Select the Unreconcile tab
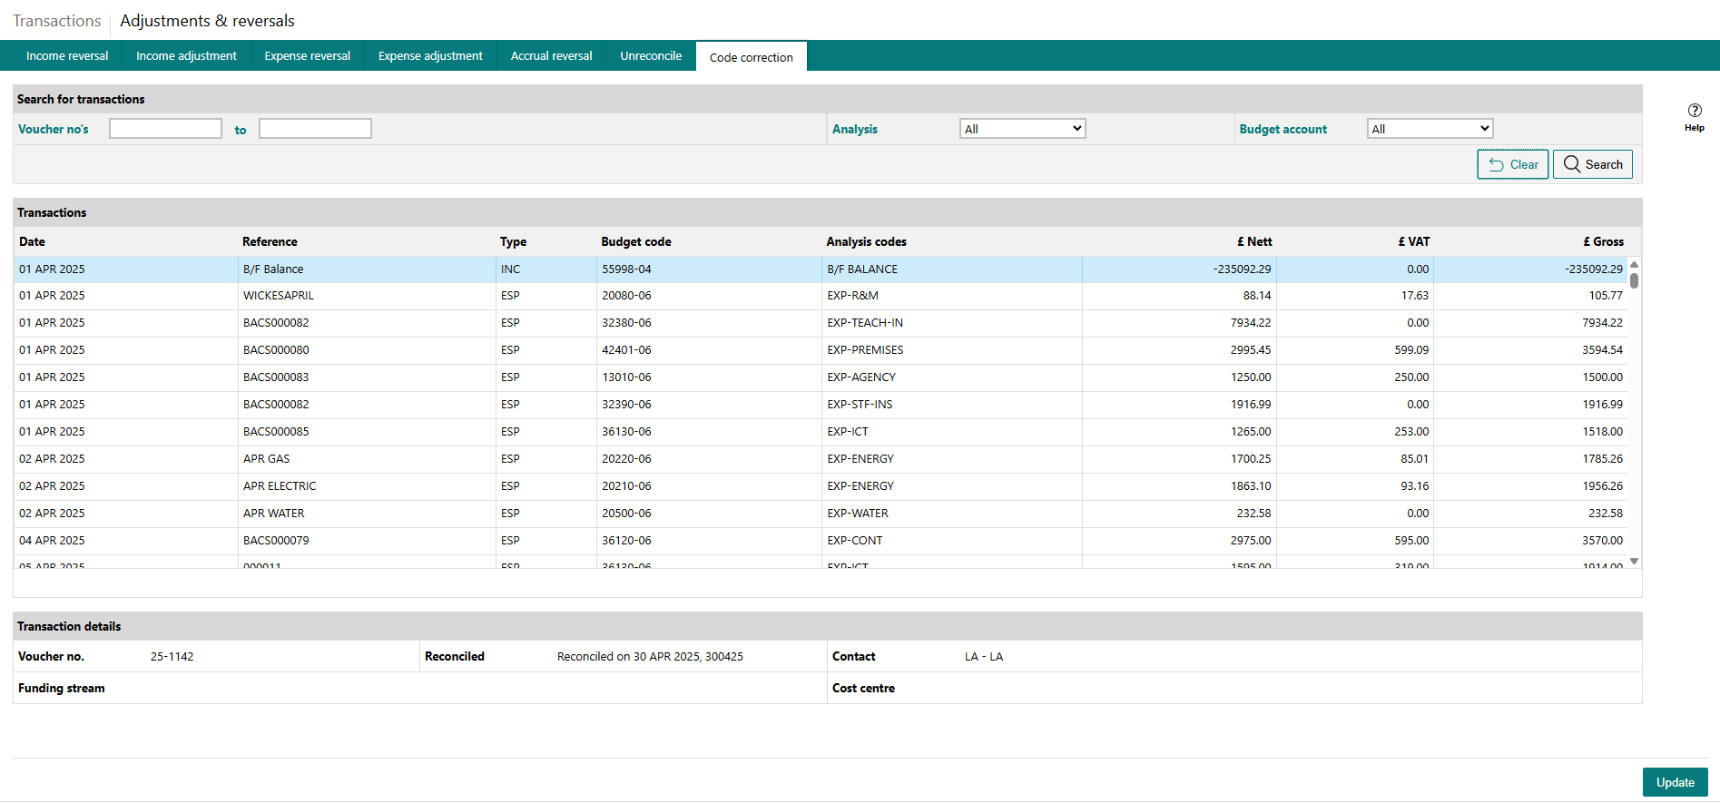Screen dimensions: 1720x803 [x=651, y=55]
